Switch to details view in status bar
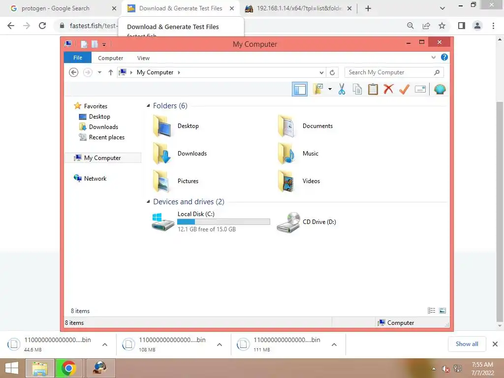This screenshot has height=378, width=504. click(x=431, y=311)
